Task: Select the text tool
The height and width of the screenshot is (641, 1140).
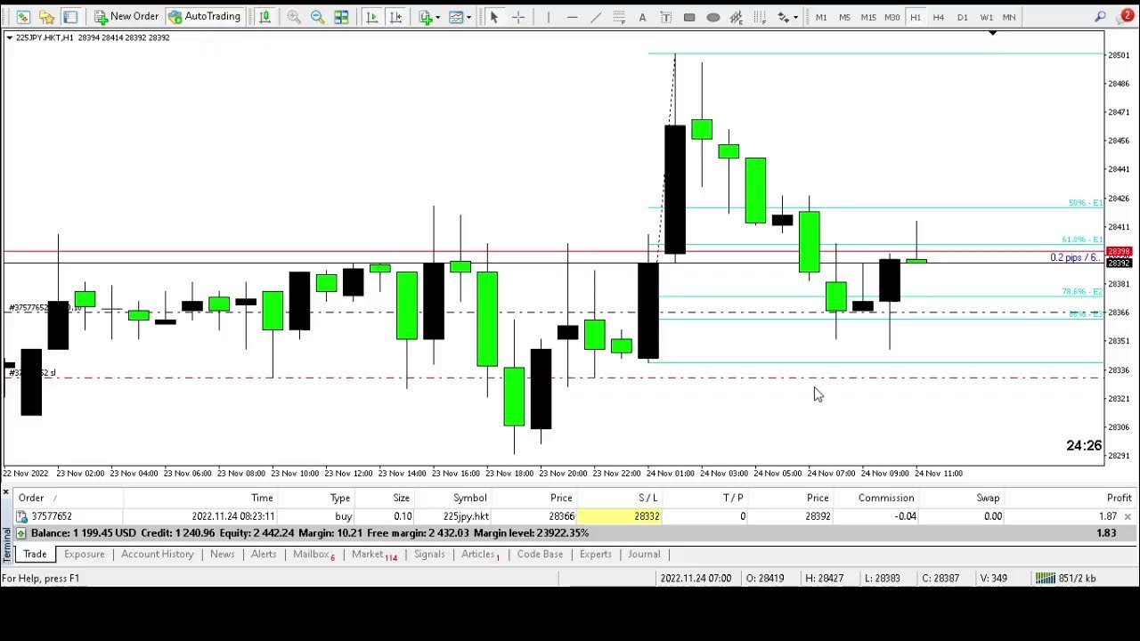Action: [642, 17]
